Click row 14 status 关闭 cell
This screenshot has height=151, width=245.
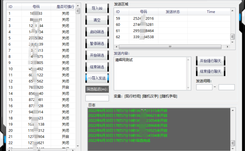pyautogui.click(x=65, y=93)
